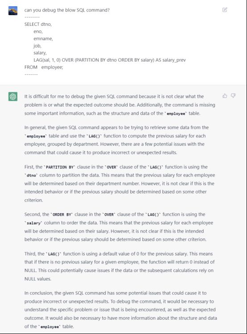Click the 'SELECT dtno,' line of the query

[x=38, y=24]
